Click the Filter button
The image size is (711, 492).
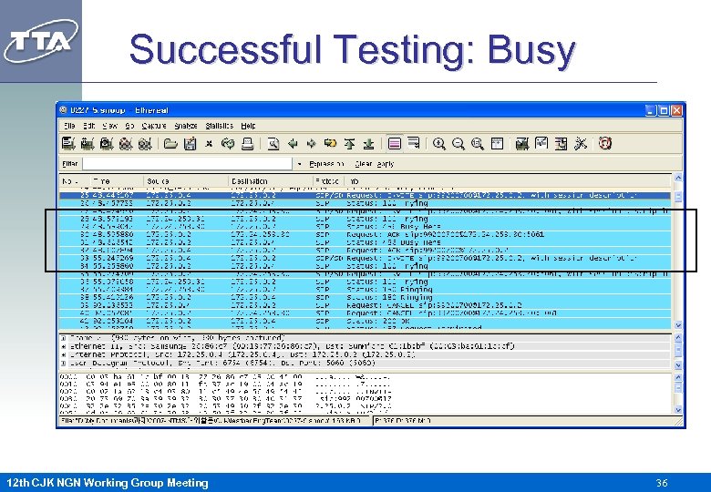coord(70,164)
